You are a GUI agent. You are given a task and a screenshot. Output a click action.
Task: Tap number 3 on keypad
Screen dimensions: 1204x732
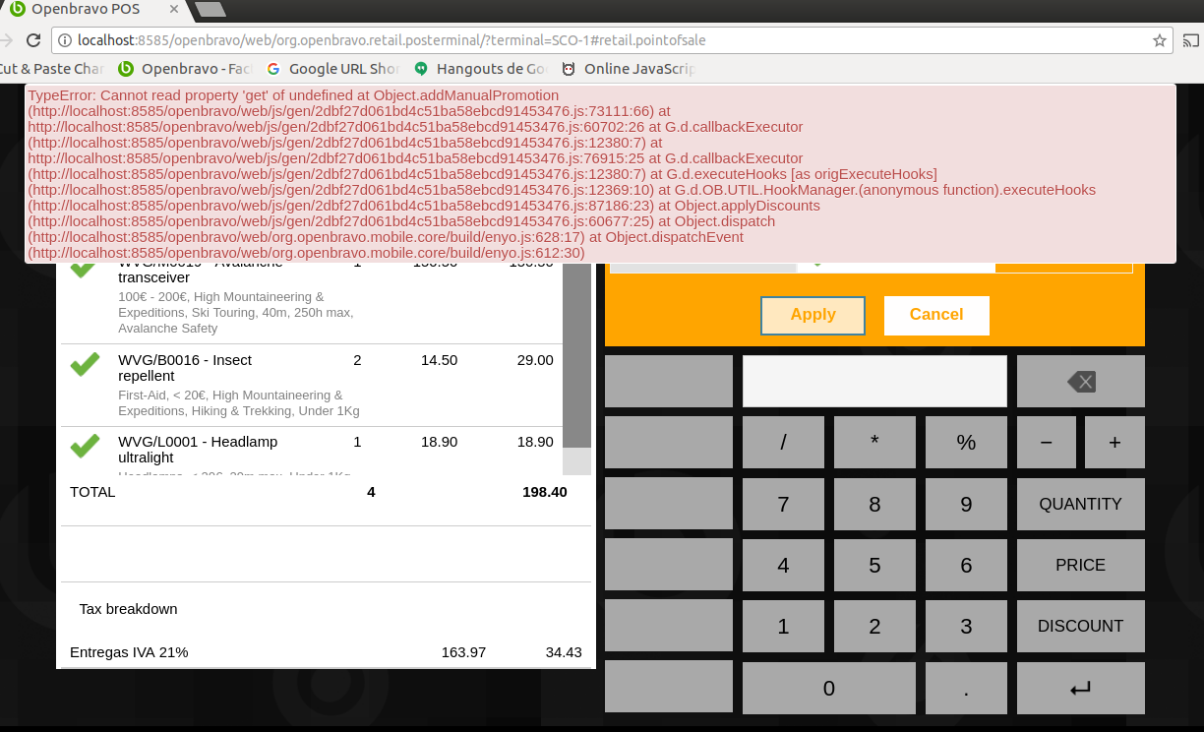click(966, 626)
